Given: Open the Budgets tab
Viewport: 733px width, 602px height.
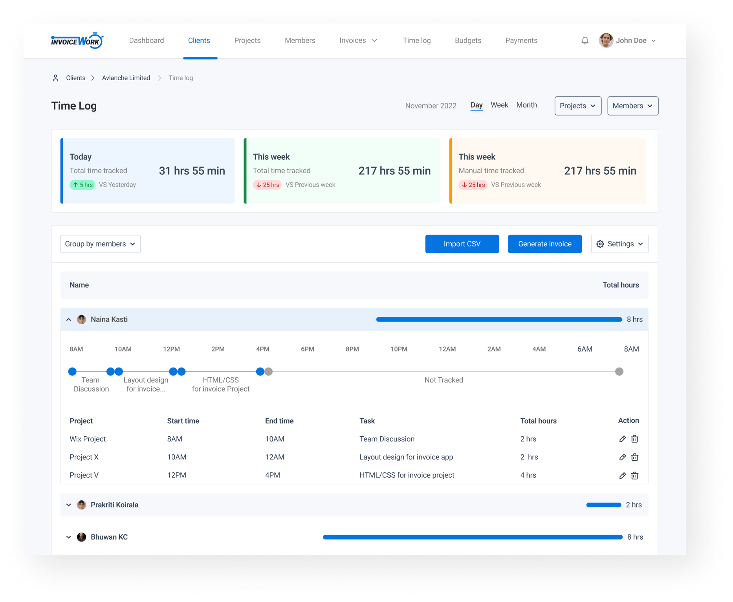Looking at the screenshot, I should (468, 40).
